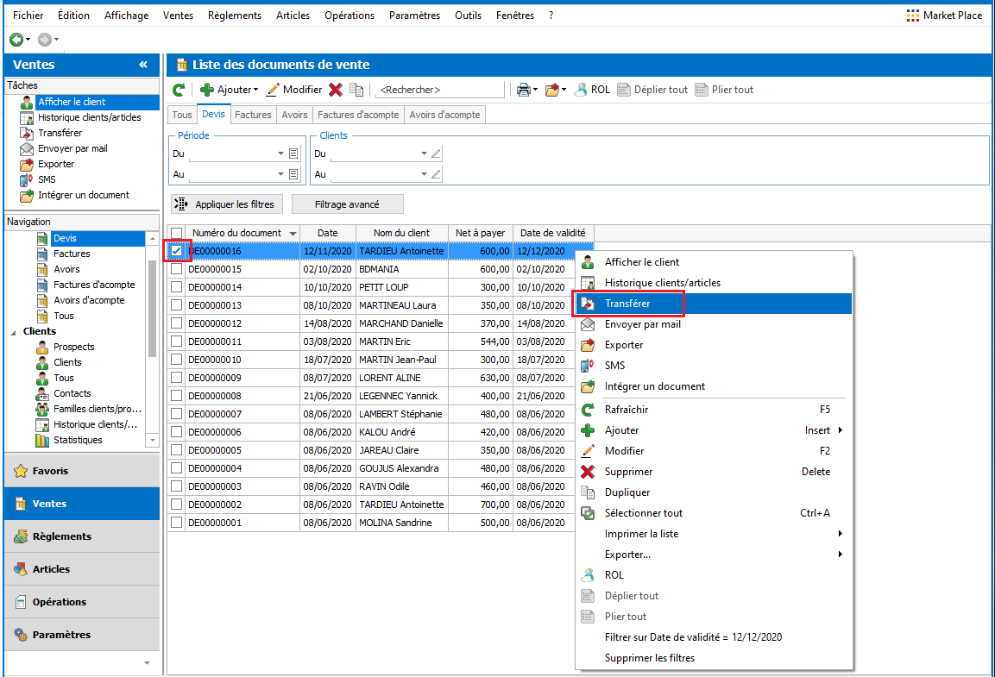Click the red delete X toolbar icon

click(x=336, y=90)
